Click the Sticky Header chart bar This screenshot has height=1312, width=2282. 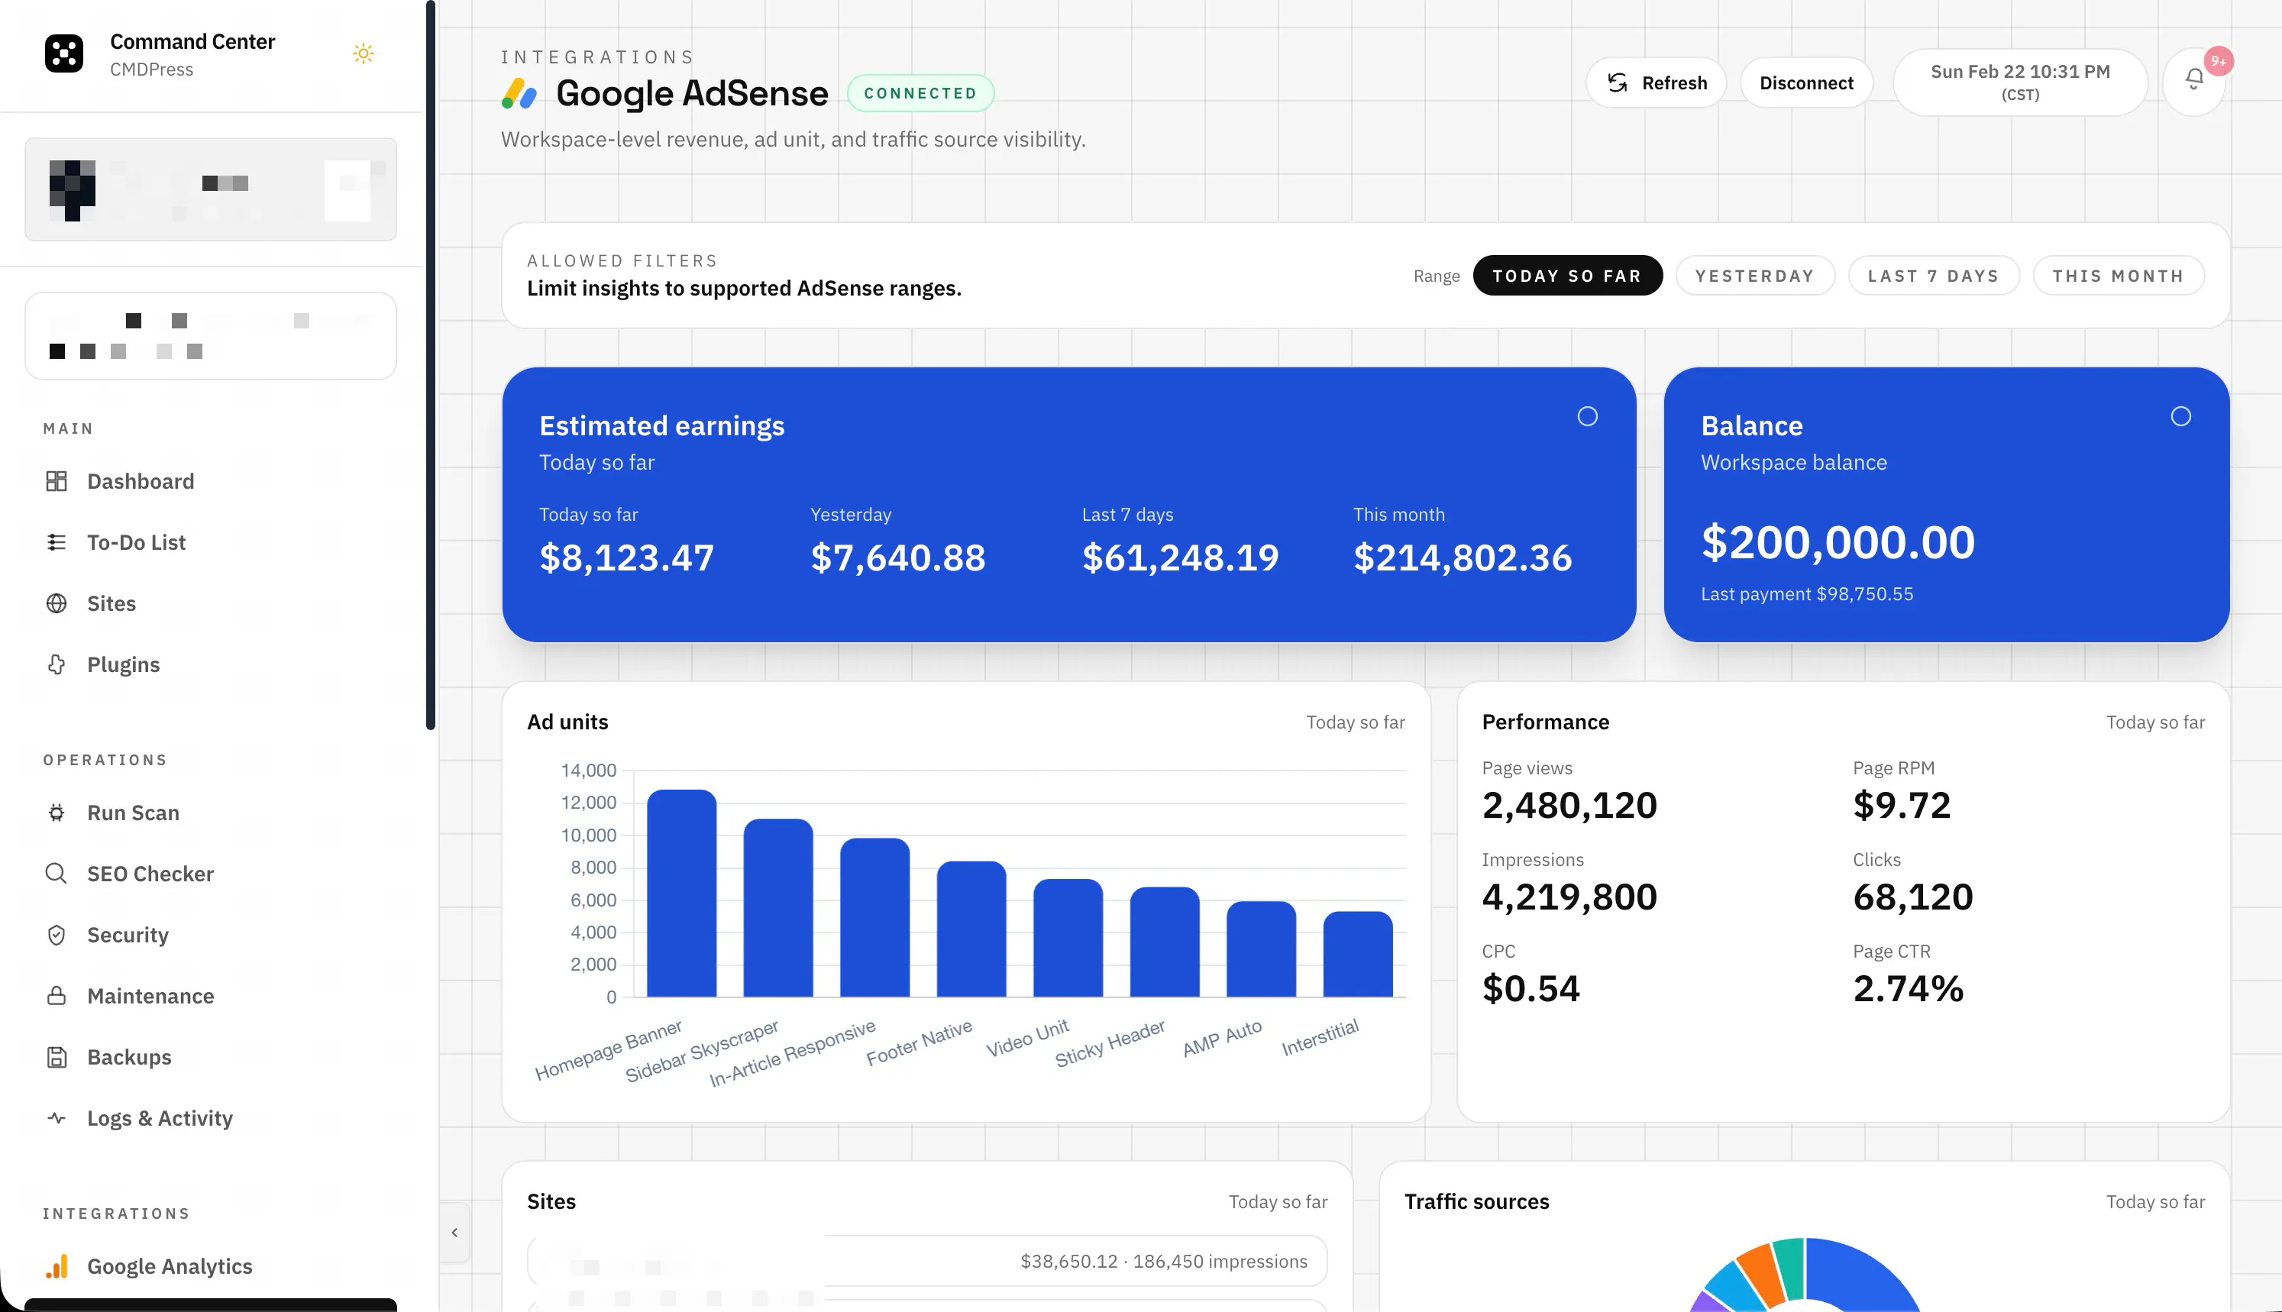1165,942
